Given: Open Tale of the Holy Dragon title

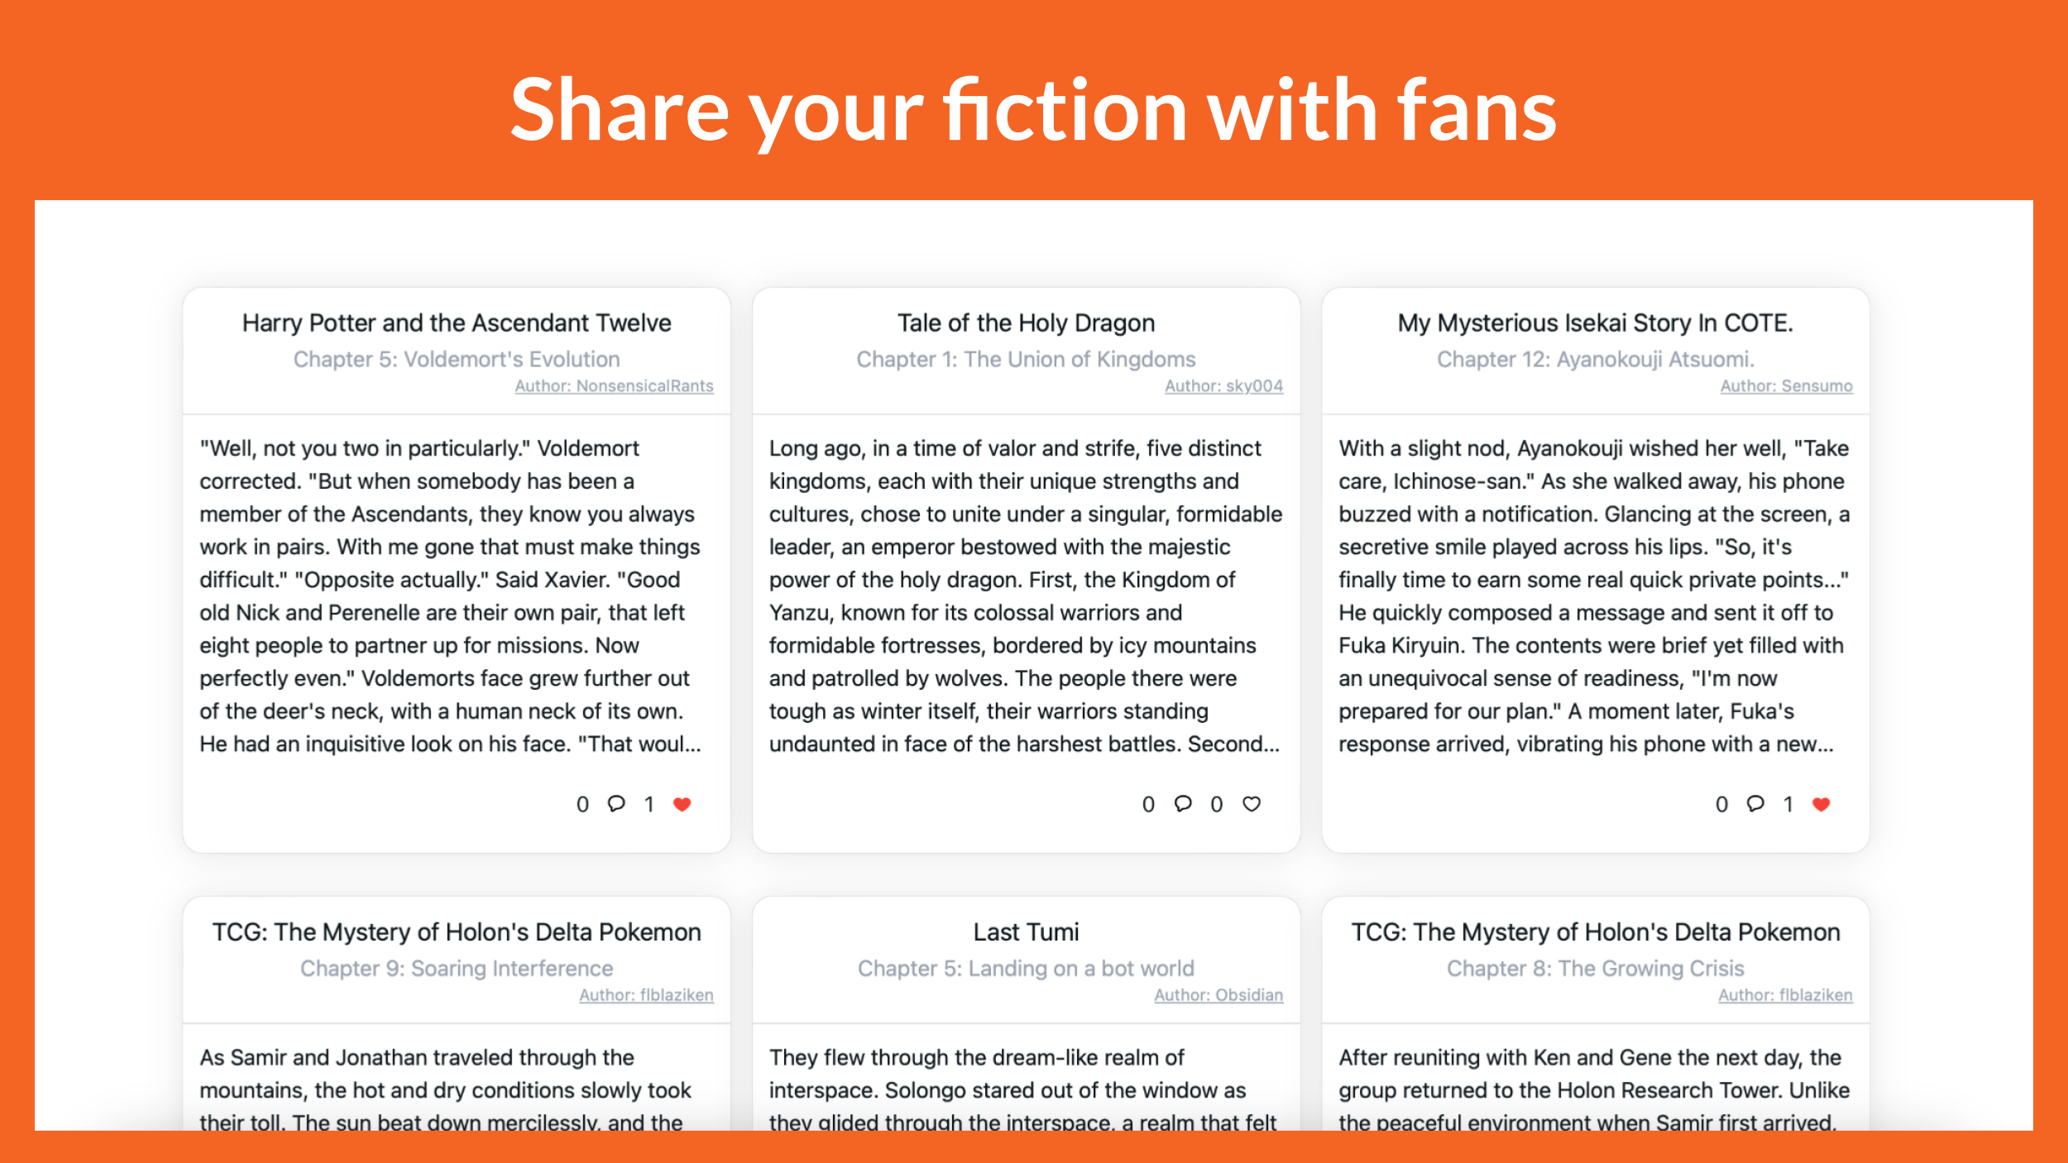Looking at the screenshot, I should pos(1026,323).
